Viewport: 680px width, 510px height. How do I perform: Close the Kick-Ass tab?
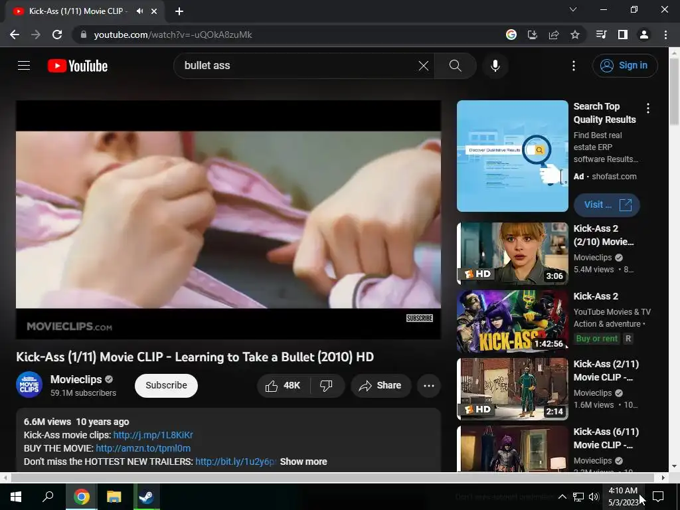click(154, 11)
